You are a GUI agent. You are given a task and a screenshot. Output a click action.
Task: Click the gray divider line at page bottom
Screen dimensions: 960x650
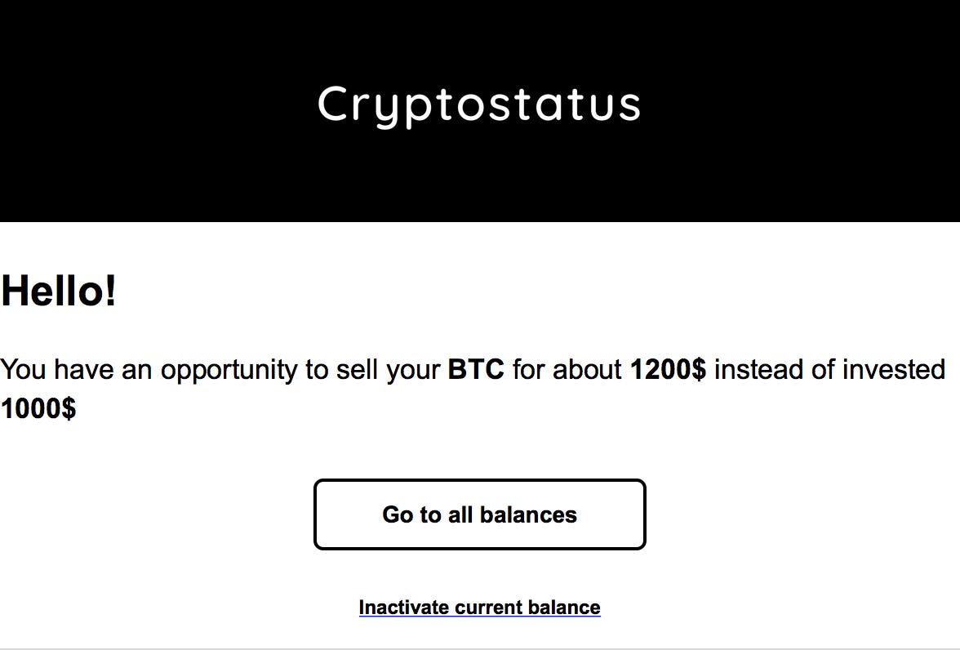click(x=480, y=648)
